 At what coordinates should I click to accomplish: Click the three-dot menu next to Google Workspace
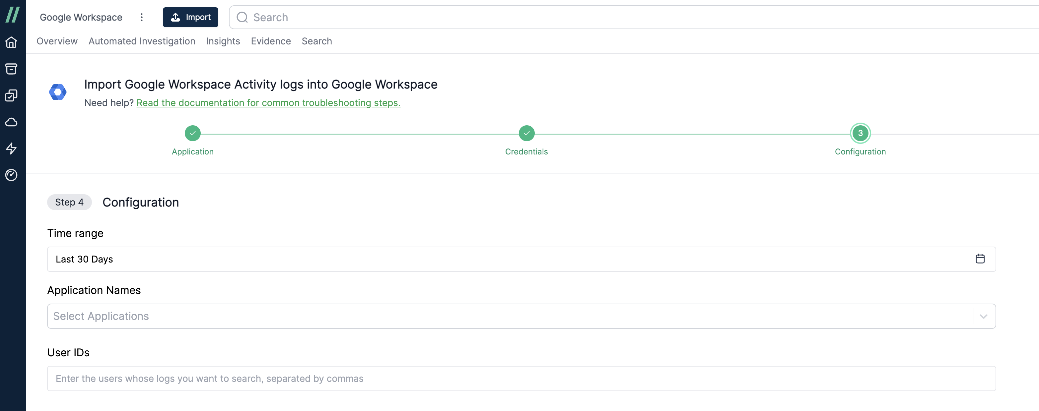click(141, 17)
